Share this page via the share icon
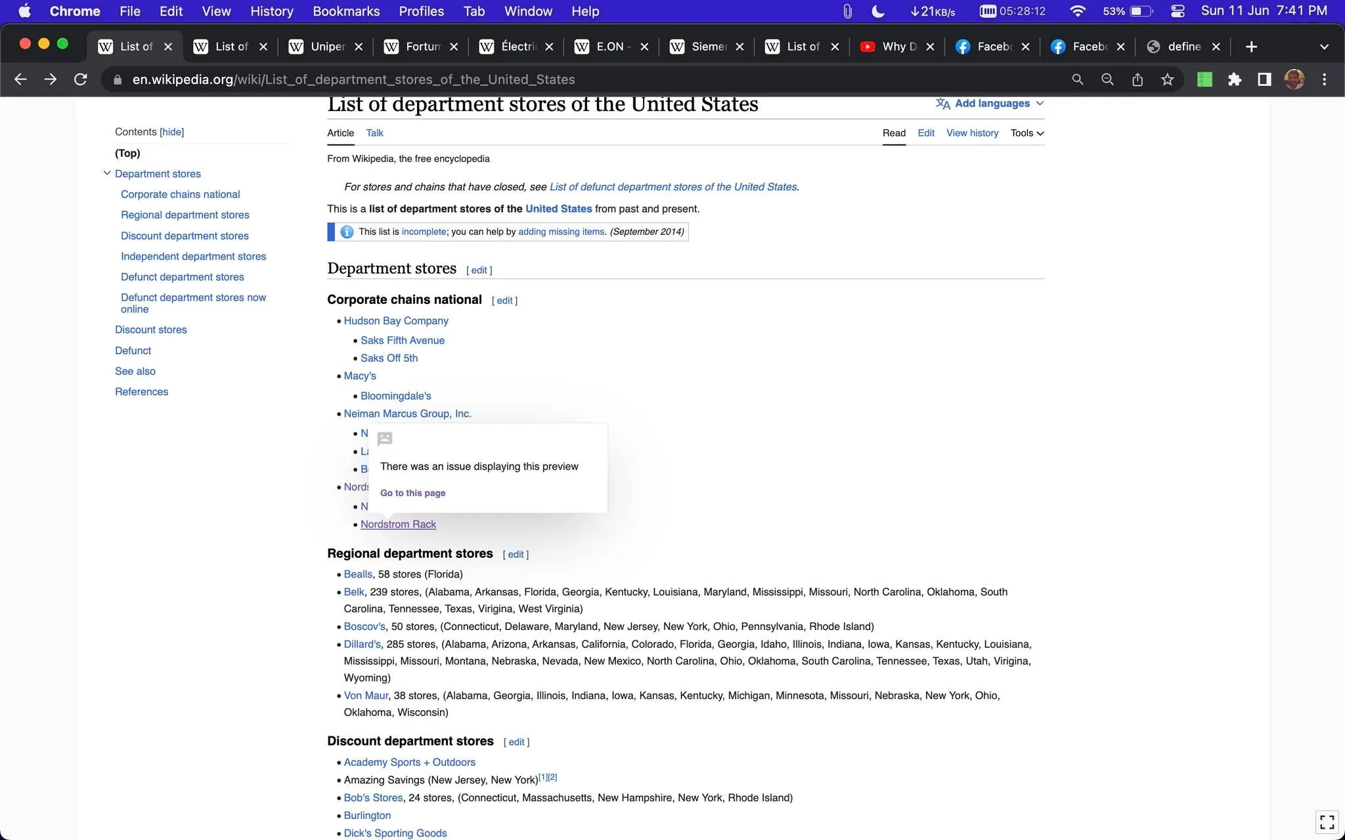 click(1137, 79)
